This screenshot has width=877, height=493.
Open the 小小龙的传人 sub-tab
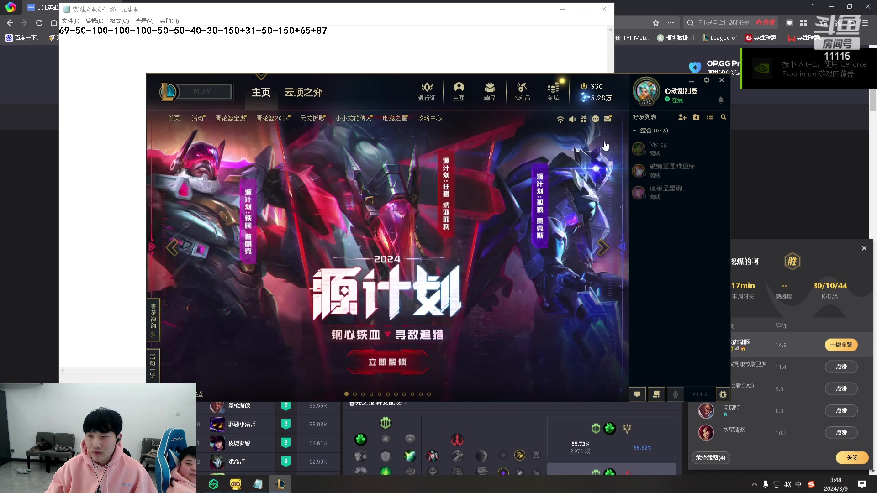click(354, 118)
